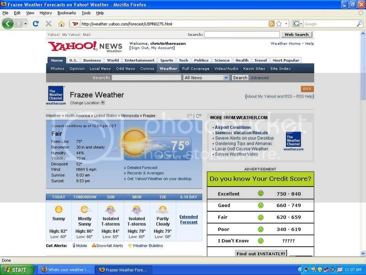The width and height of the screenshot is (366, 275).
Task: Click the Reload page icon
Action: tap(36, 24)
